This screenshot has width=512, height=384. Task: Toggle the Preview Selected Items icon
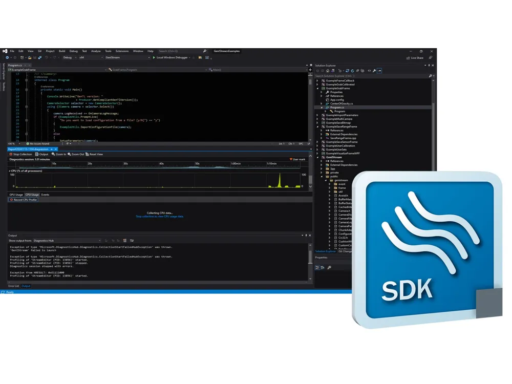379,71
